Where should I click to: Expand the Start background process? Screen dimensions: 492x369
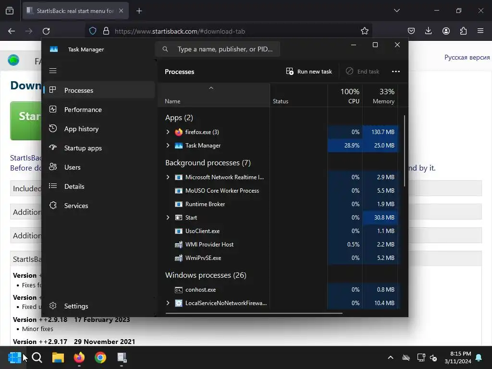tap(168, 218)
